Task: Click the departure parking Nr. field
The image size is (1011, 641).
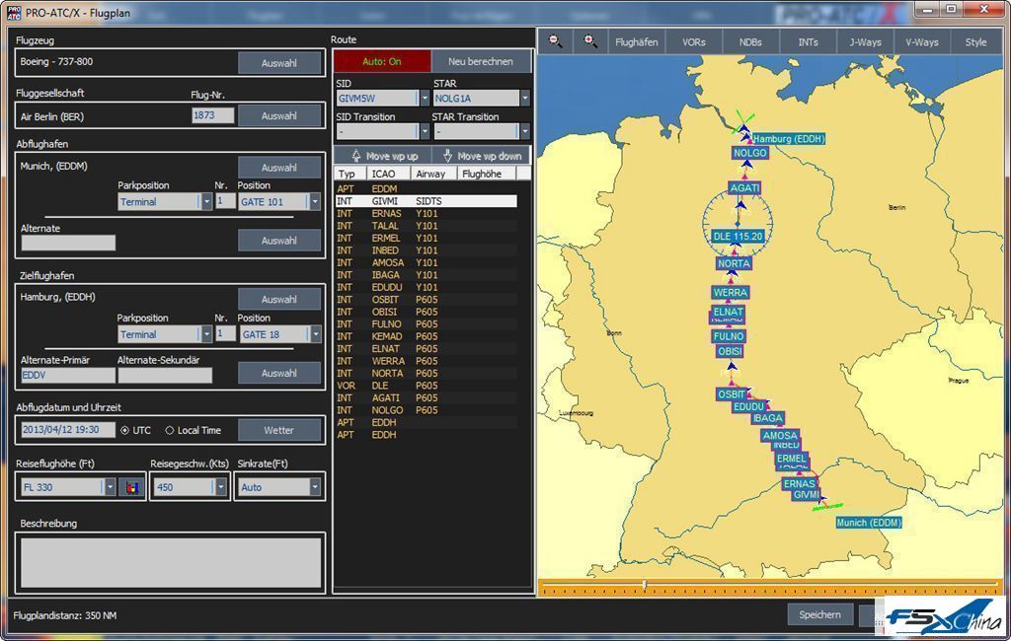Action: point(225,201)
